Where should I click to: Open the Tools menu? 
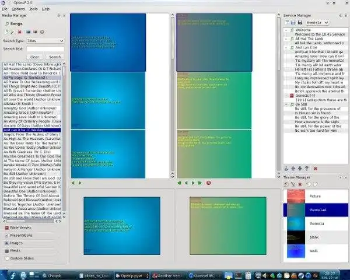(33, 9)
